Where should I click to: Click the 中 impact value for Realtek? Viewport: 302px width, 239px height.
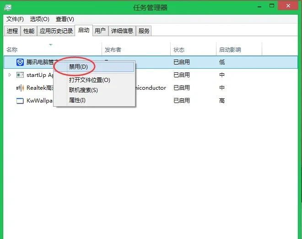click(222, 88)
